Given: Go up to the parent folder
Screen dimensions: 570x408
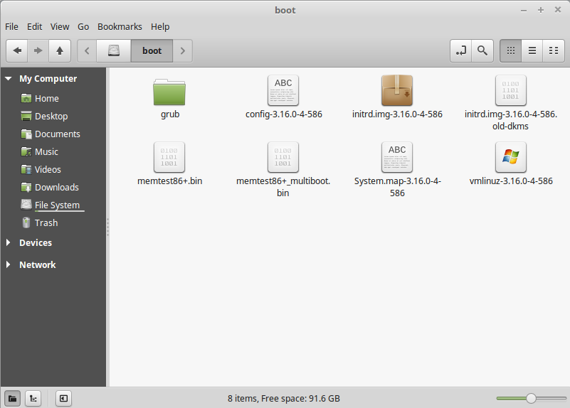Looking at the screenshot, I should 60,50.
